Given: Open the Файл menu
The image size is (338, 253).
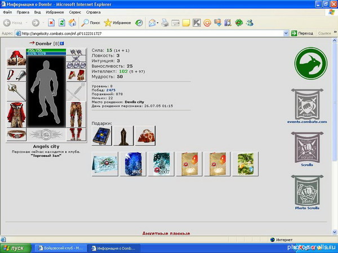Looking at the screenshot, I should click(7, 12).
